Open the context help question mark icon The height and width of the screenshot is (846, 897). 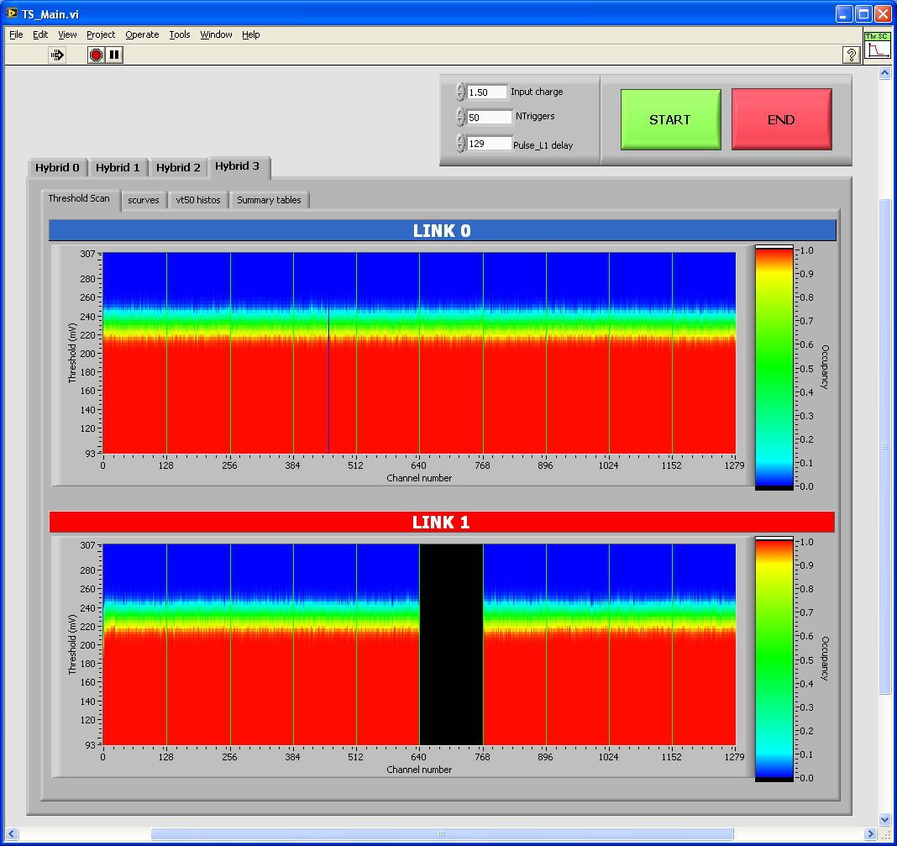[x=851, y=55]
